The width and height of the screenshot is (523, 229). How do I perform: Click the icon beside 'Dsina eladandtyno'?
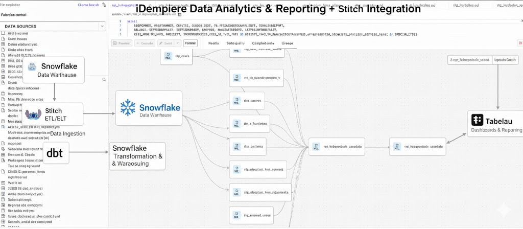4,44
